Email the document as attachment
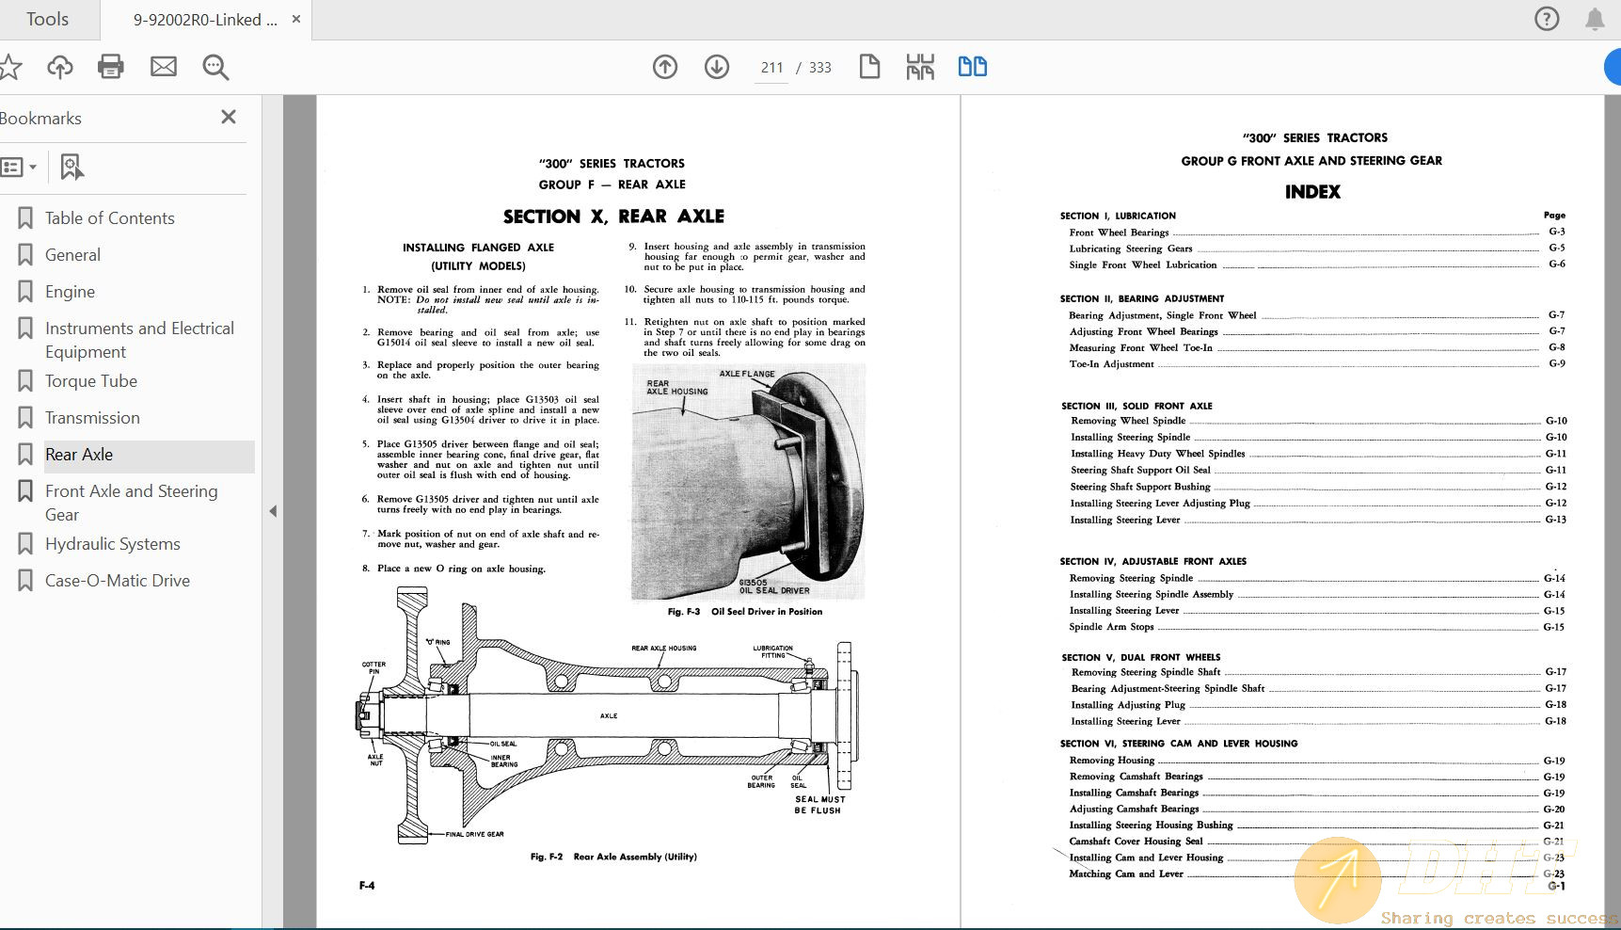The width and height of the screenshot is (1621, 930). point(163,67)
